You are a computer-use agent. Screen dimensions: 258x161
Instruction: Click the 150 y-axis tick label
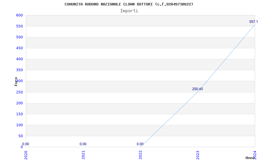pos(19,114)
